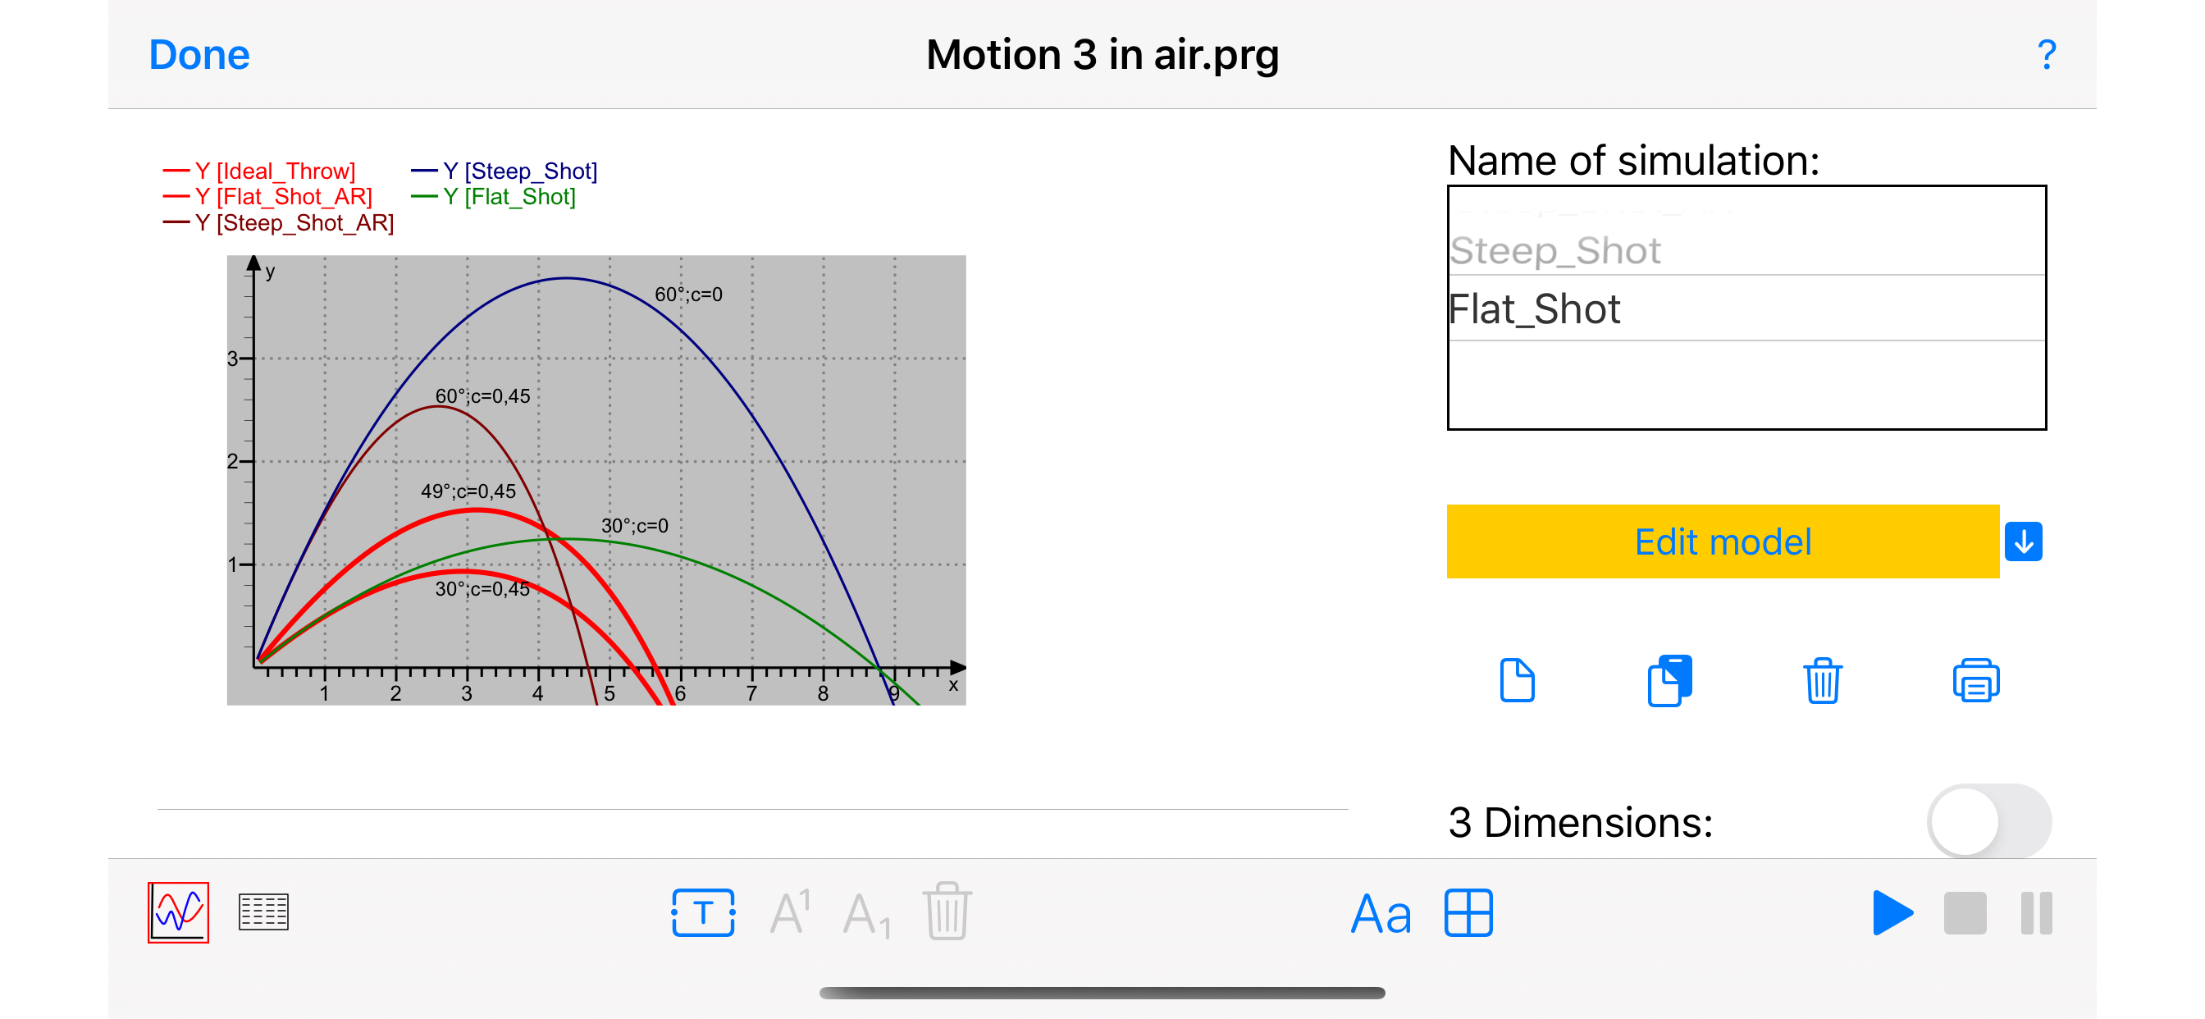The width and height of the screenshot is (2205, 1019).
Task: Create a new simulation document
Action: pyautogui.click(x=1517, y=681)
